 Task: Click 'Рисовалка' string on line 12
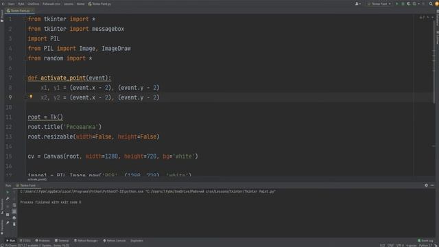pyautogui.click(x=81, y=127)
